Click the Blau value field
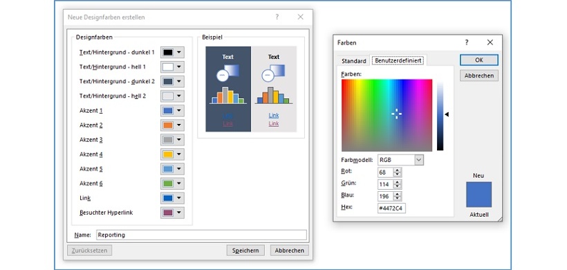 [x=385, y=196]
